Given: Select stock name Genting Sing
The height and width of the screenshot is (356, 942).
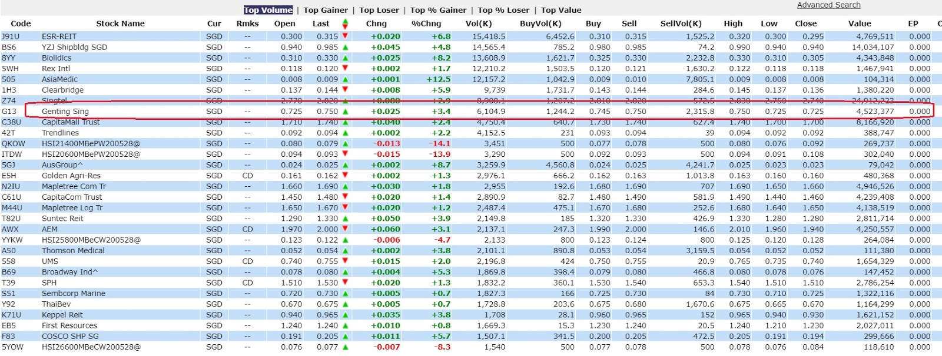Looking at the screenshot, I should pos(65,112).
